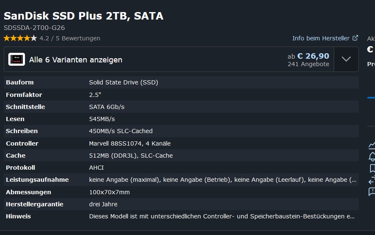Click the compare arrows icon

372,180
